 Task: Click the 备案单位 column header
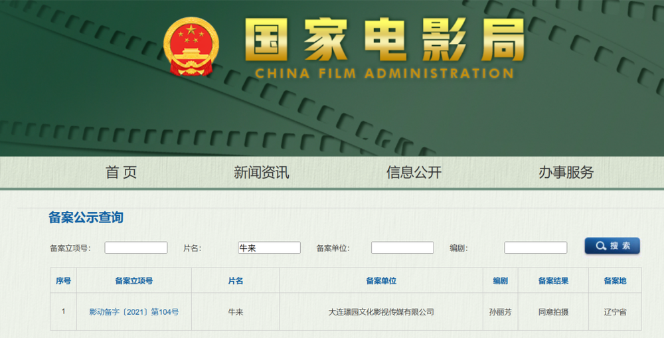pyautogui.click(x=381, y=281)
